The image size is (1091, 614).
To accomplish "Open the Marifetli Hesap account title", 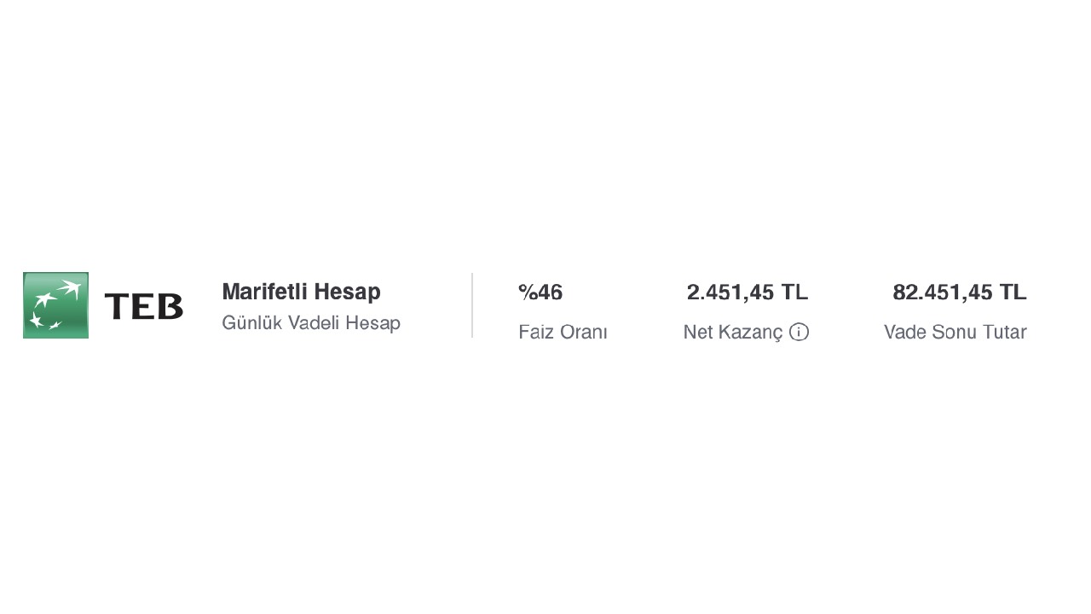I will 301,292.
